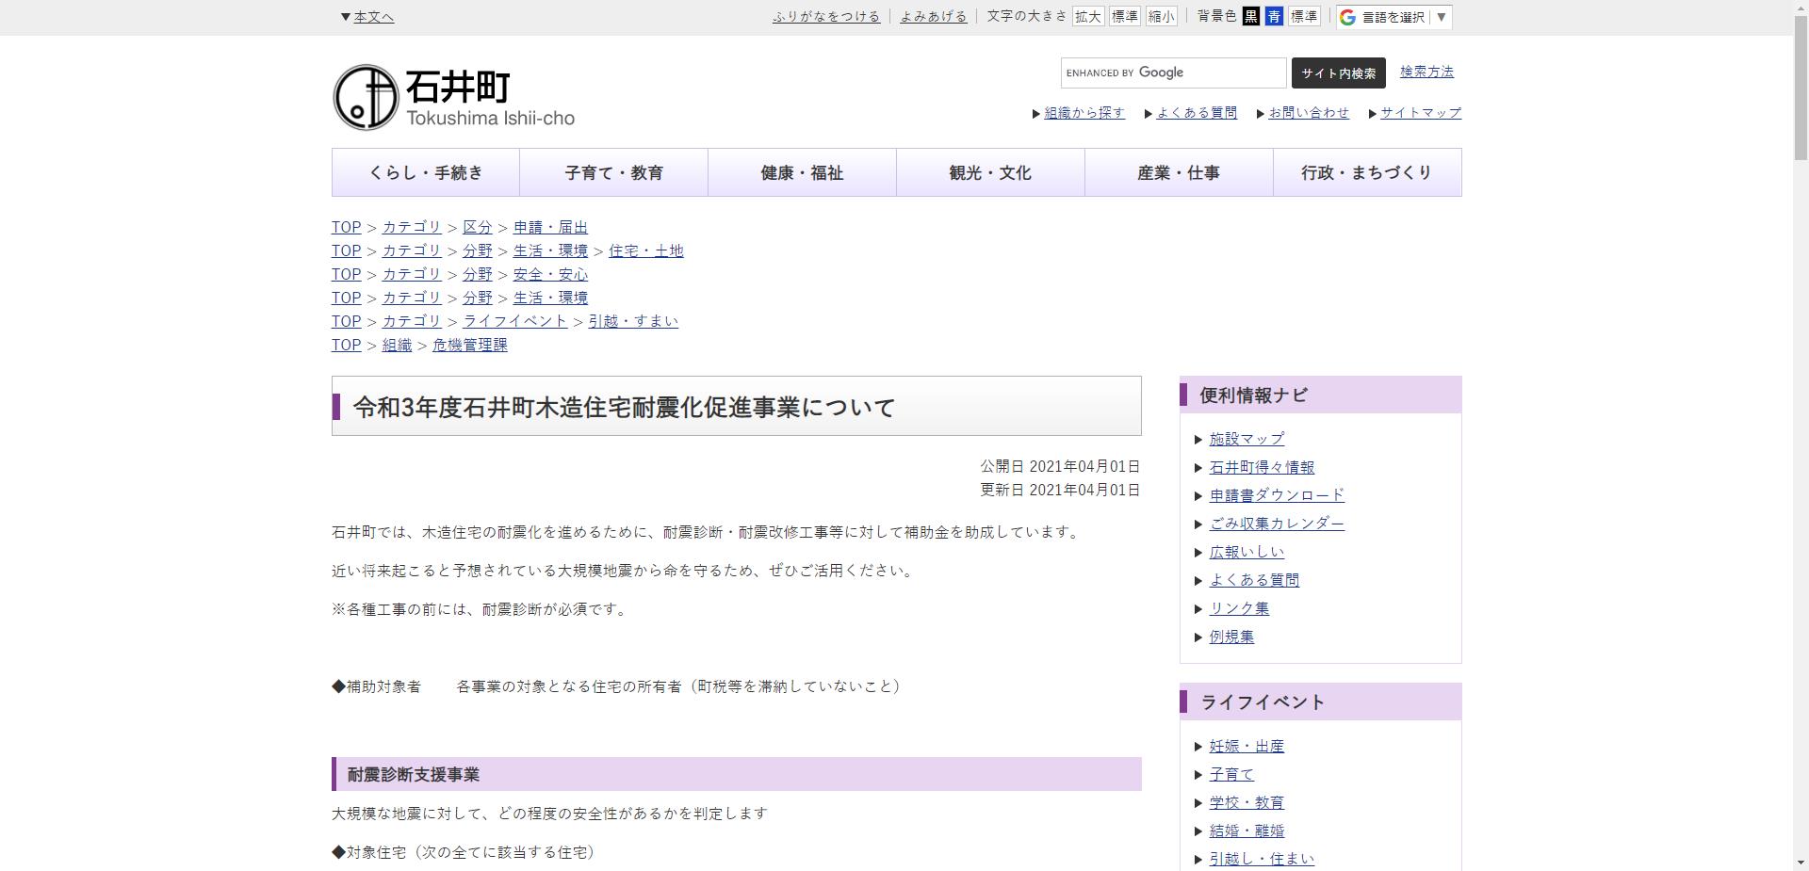1809x871 pixels.
Task: Shrink text size with 縮小 button
Action: pyautogui.click(x=1162, y=16)
